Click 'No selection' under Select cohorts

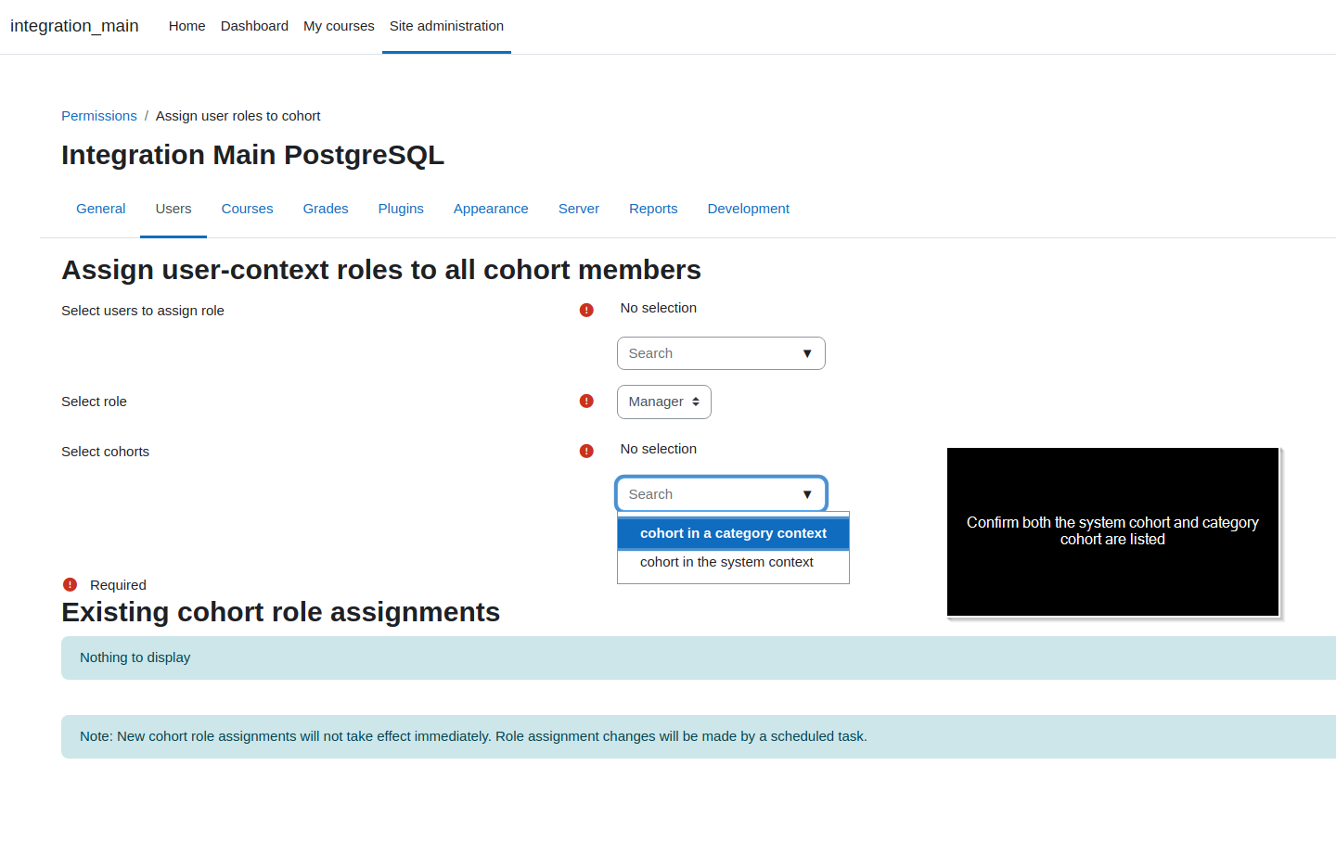pos(659,449)
